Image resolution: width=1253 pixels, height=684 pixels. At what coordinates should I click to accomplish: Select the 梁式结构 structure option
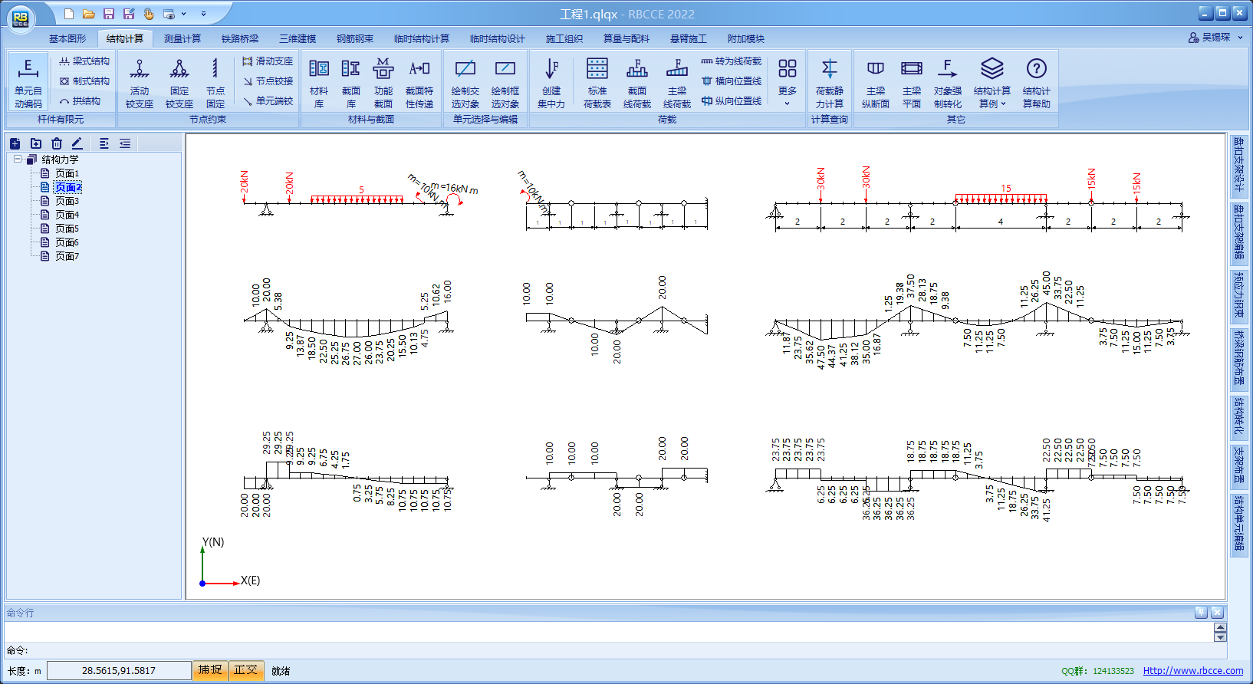pos(84,61)
